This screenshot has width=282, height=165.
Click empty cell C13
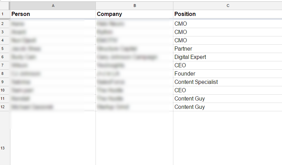[x=228, y=138]
